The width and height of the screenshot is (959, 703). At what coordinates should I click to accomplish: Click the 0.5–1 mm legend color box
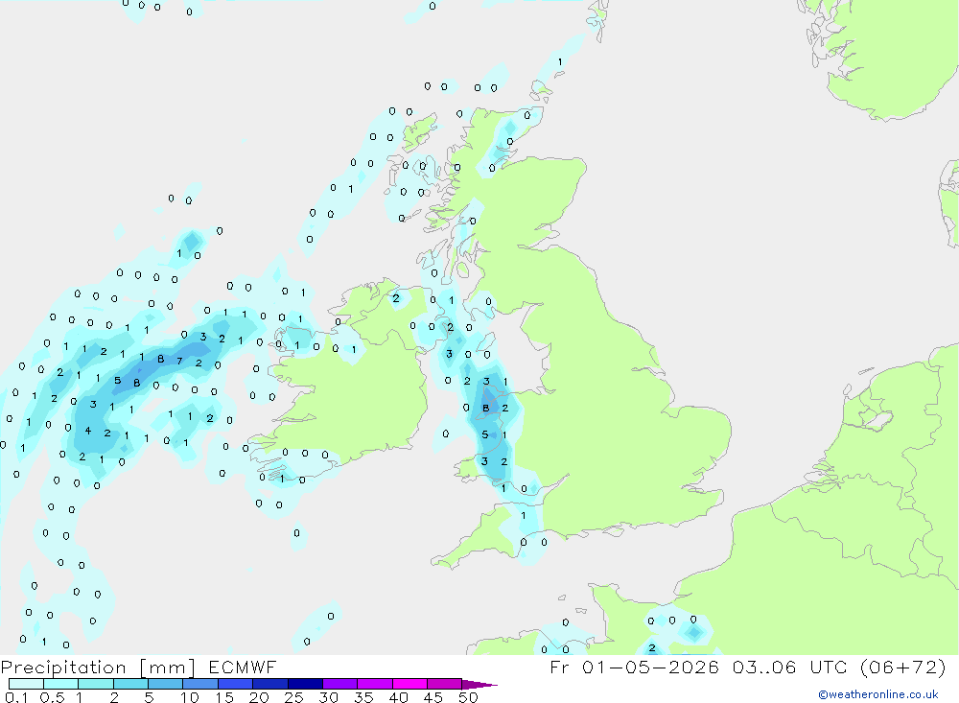coord(60,684)
